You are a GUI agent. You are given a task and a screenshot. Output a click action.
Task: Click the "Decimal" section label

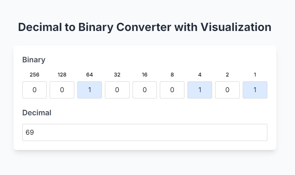[x=37, y=113]
